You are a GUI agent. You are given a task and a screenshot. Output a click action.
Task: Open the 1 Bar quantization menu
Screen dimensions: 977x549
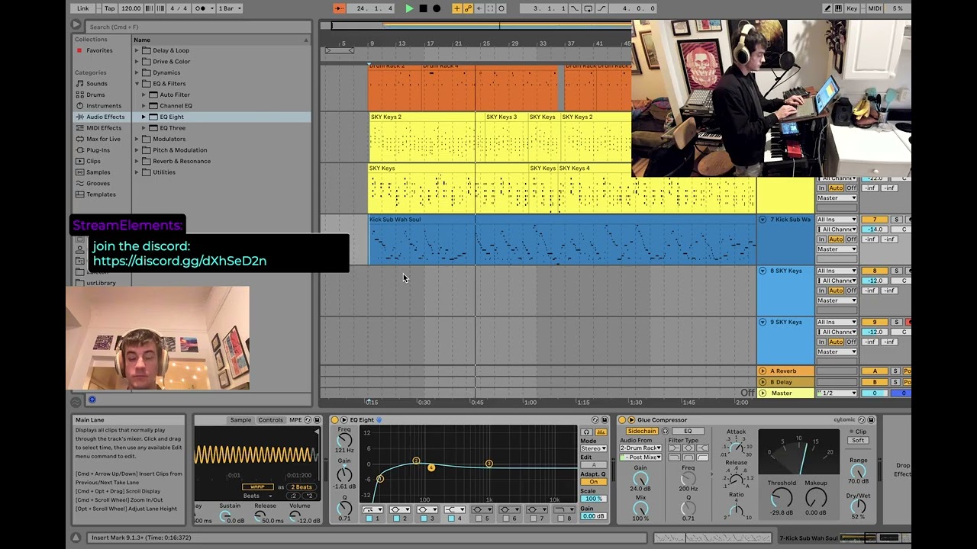[230, 8]
